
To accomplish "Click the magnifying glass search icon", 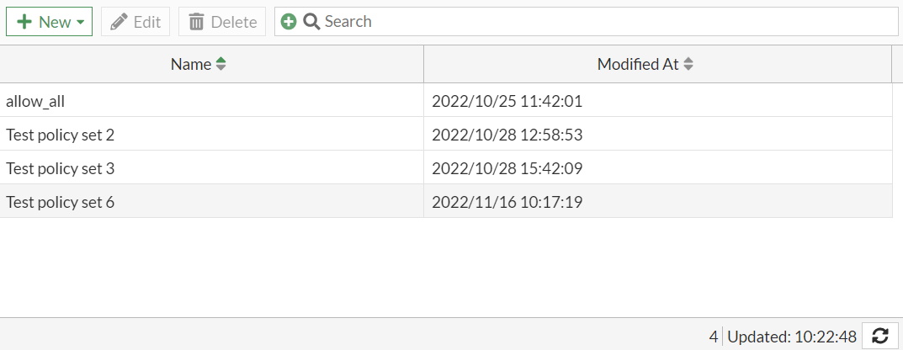I will [x=311, y=22].
